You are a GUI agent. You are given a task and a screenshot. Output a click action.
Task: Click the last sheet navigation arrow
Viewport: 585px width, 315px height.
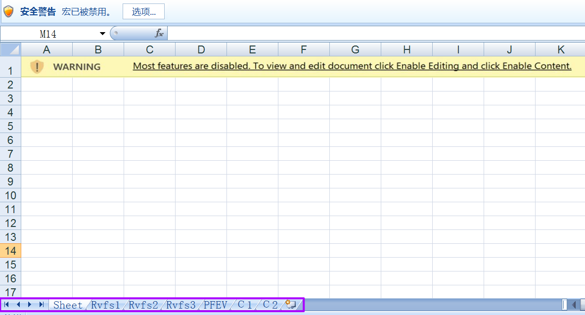pyautogui.click(x=41, y=305)
